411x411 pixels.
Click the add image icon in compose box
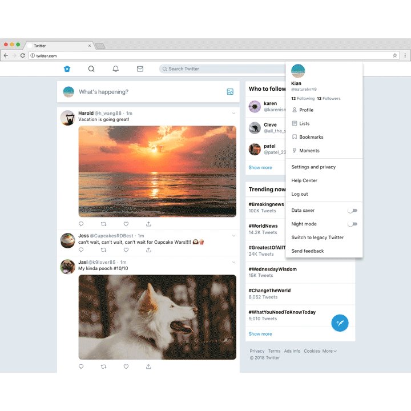(230, 92)
